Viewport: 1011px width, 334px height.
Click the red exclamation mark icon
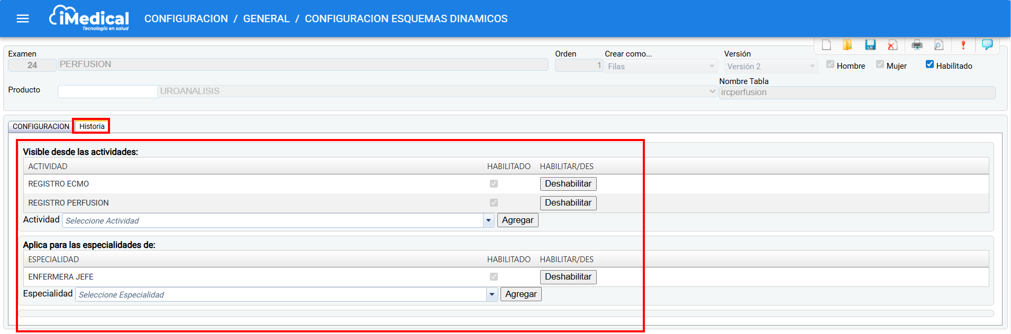pos(963,45)
